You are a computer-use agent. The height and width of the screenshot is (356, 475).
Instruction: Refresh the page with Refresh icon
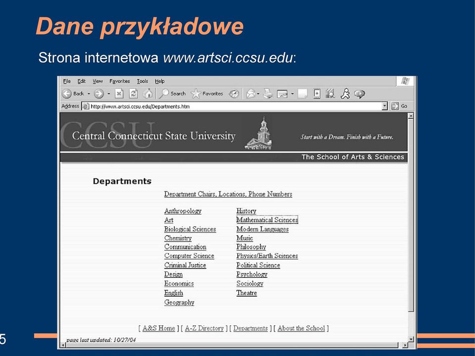(x=133, y=94)
